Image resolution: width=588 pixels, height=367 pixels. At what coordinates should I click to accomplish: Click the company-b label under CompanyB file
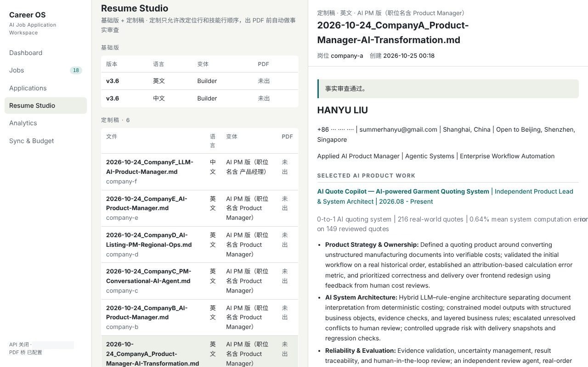(122, 327)
